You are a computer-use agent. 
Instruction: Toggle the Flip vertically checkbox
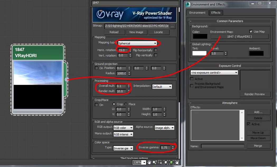point(156,55)
